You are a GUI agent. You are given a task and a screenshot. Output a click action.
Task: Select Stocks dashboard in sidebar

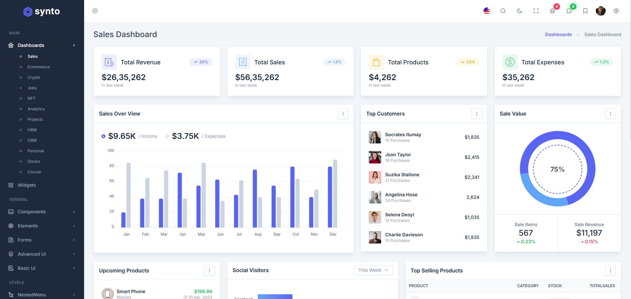[34, 161]
